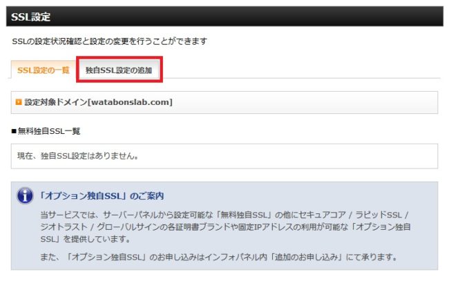Click the orange arrow icon beside 設定対象ドメイン
Image resolution: width=449 pixels, height=281 pixels.
pyautogui.click(x=19, y=102)
